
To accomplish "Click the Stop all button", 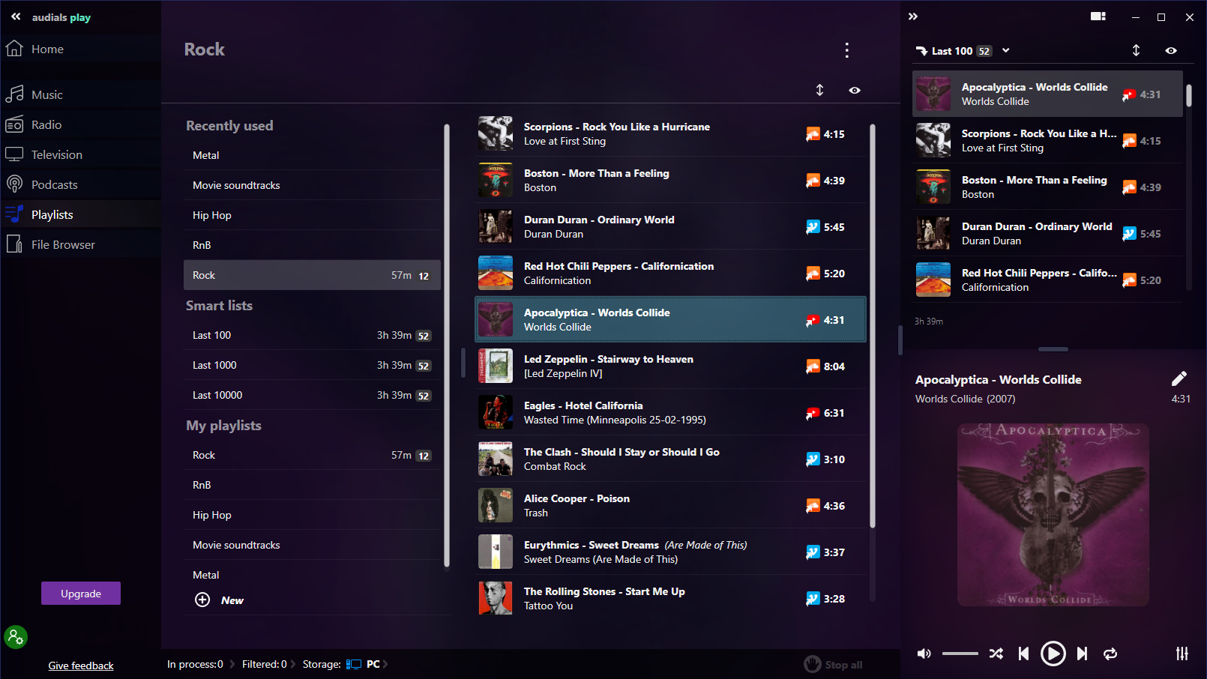I will (x=834, y=664).
